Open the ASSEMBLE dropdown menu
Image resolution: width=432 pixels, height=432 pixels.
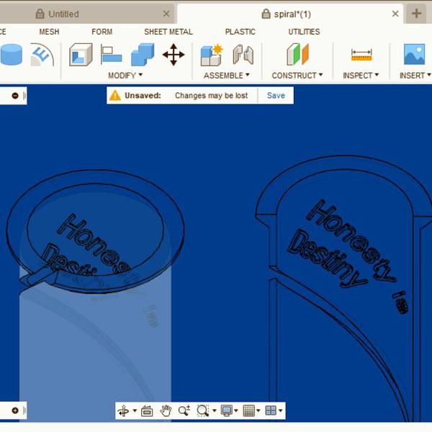227,75
